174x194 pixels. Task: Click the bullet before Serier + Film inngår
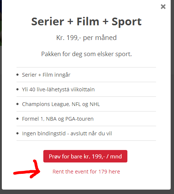[x=18, y=75]
